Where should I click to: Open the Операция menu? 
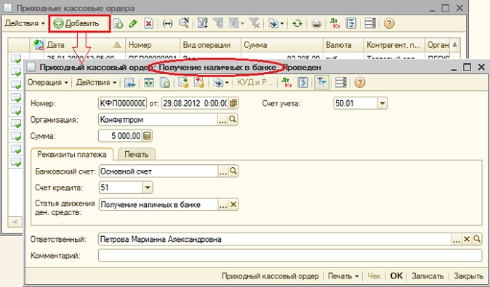click(47, 82)
